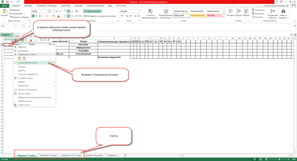This screenshot has height=161, width=297.
Task: Choose "Специальная вставка..." in context menu
Action: point(28,63)
